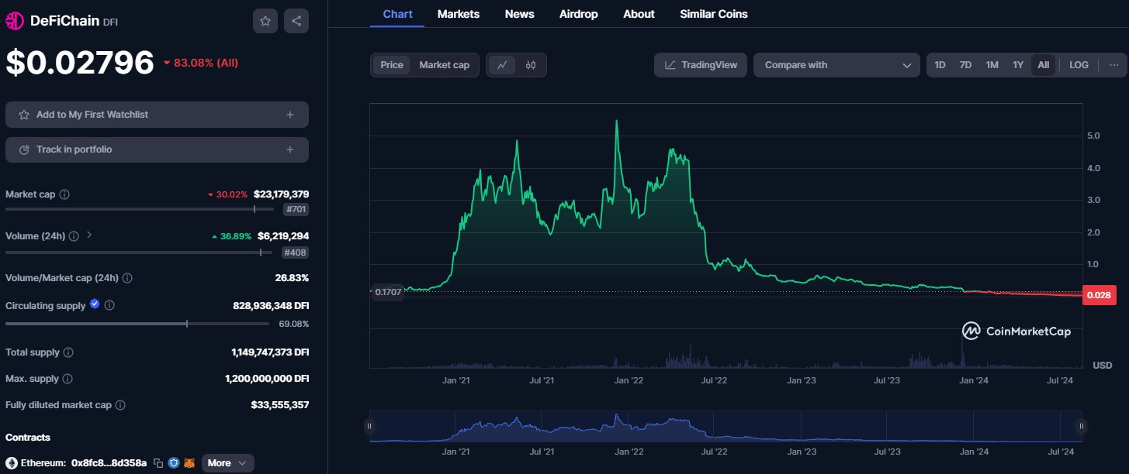
Task: Switch to the Markets tab
Action: coord(458,14)
